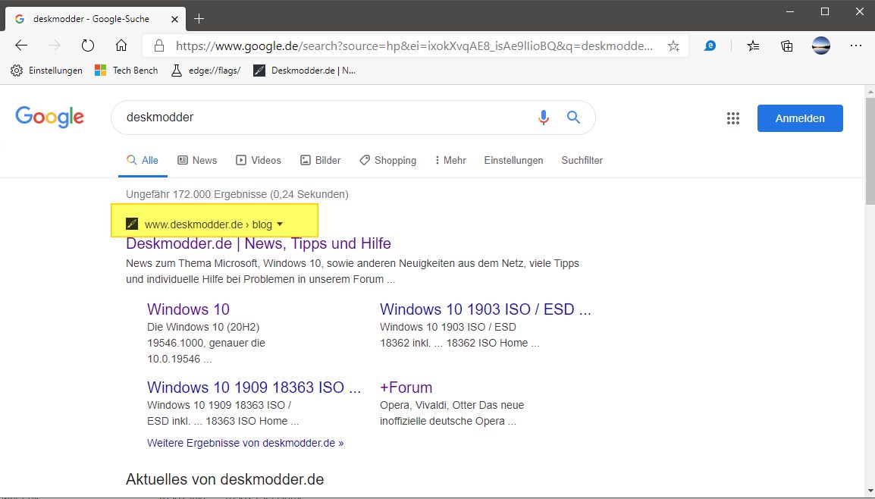Screen dimensions: 875x499
Task: Click the Anmelden sign-in button
Action: tap(800, 118)
